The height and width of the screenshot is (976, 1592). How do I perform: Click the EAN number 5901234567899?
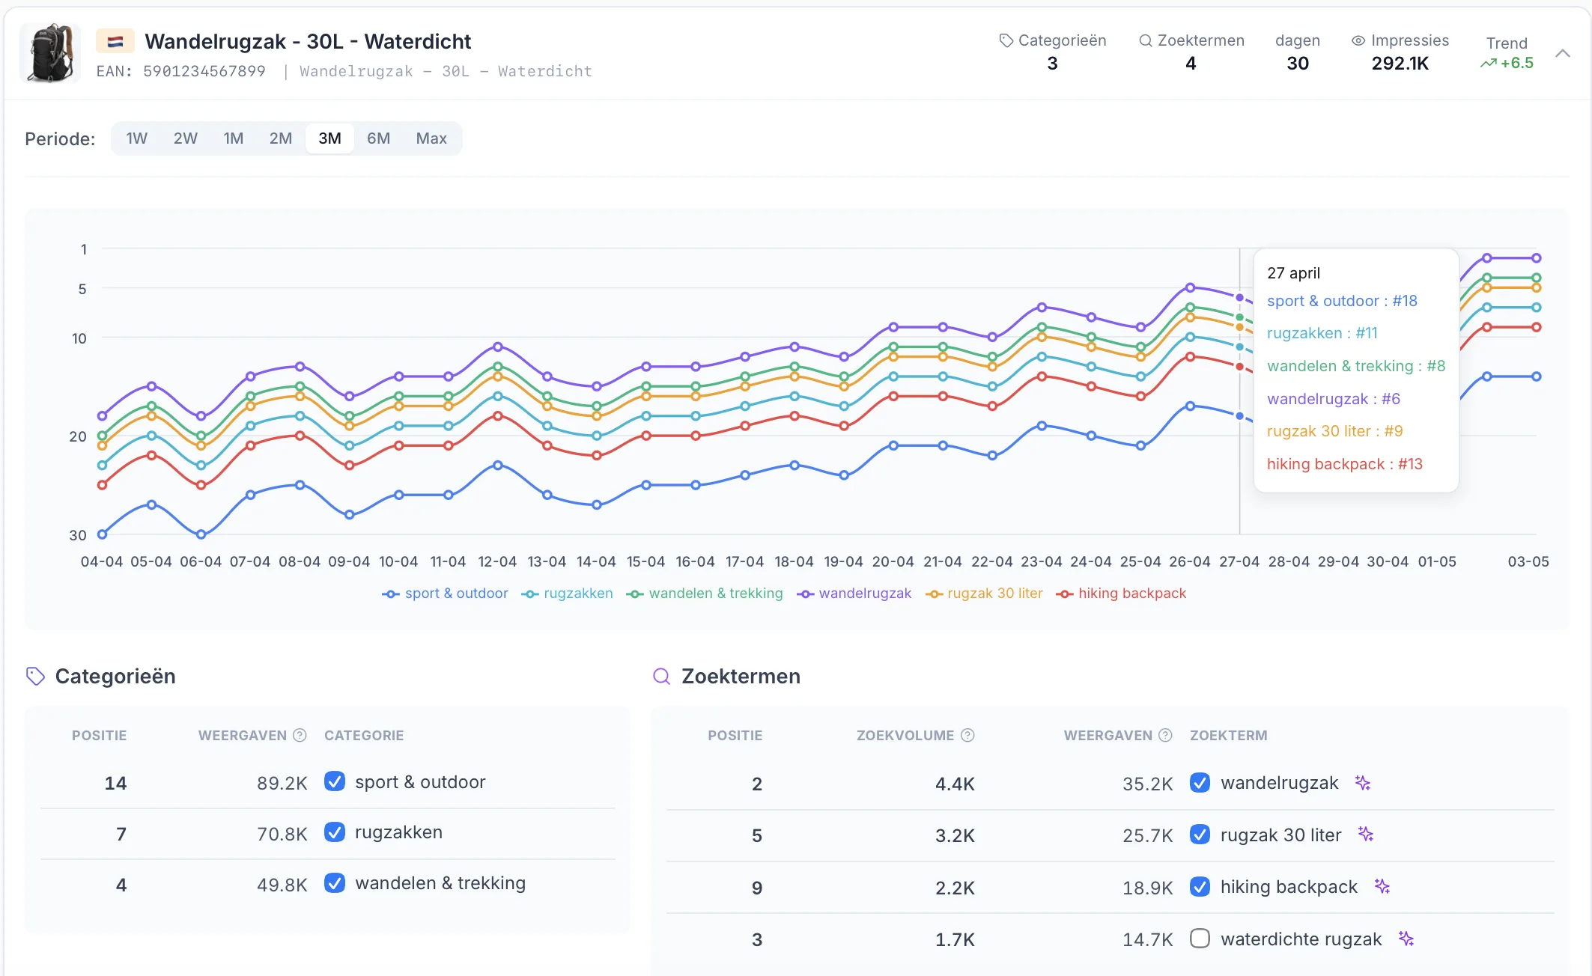click(204, 71)
